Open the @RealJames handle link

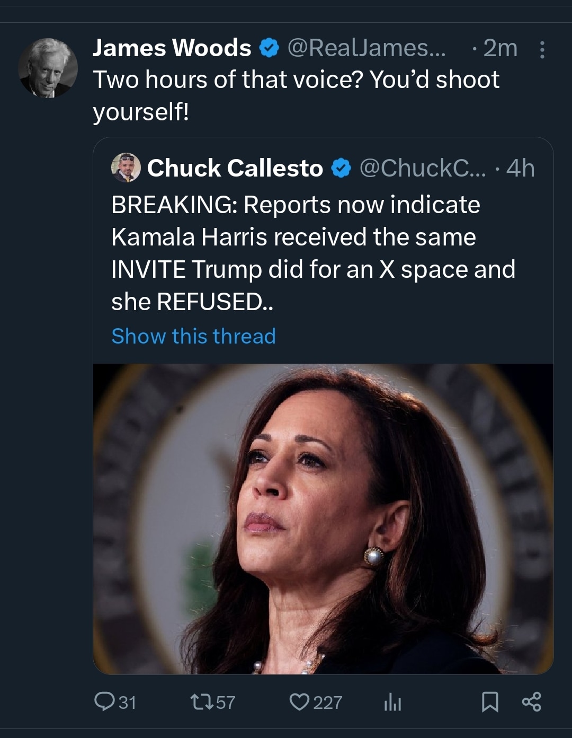pos(367,48)
